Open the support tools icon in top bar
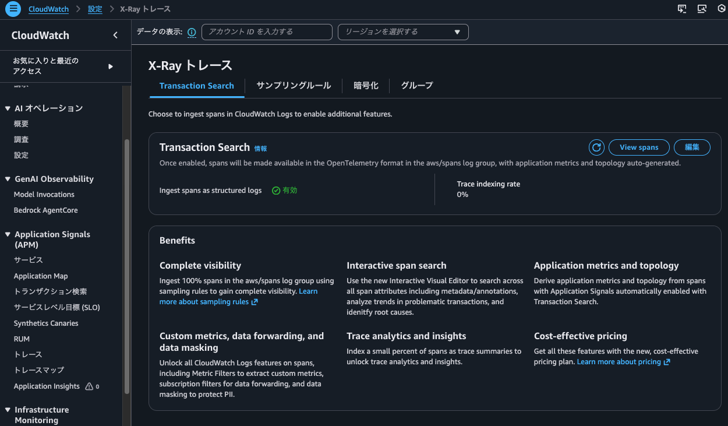728x426 pixels. click(702, 9)
